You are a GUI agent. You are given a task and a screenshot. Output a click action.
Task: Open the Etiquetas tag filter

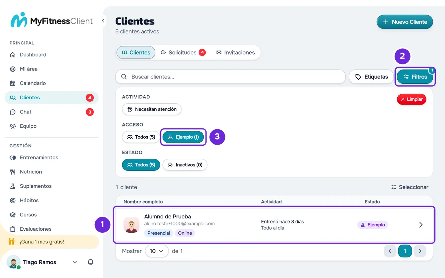(x=371, y=77)
